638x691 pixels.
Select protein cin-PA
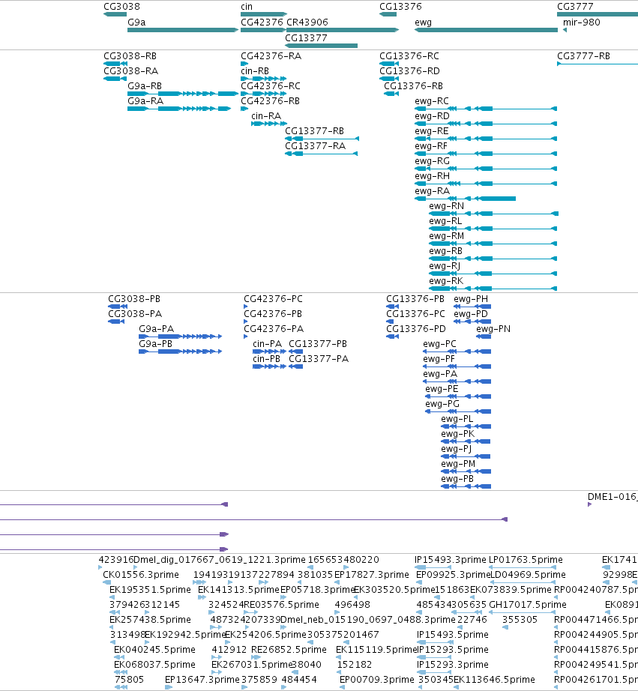[x=267, y=344]
